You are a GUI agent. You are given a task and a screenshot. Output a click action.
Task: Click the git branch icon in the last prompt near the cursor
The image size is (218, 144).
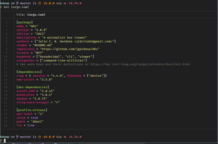click(x=17, y=137)
